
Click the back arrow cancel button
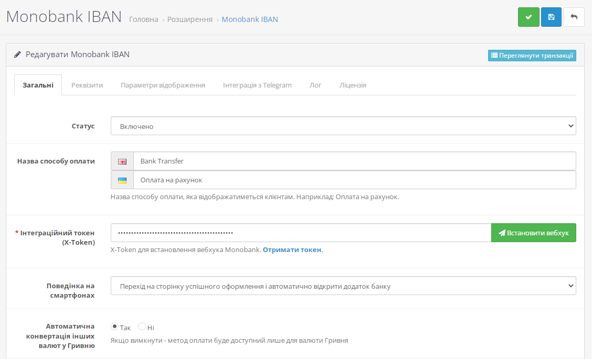[x=574, y=17]
